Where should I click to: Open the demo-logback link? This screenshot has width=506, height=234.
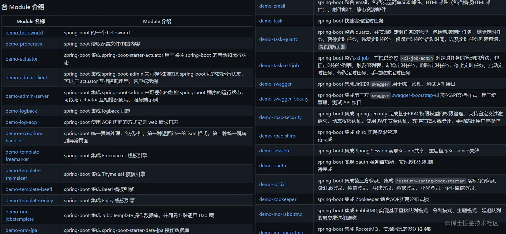click(x=21, y=111)
